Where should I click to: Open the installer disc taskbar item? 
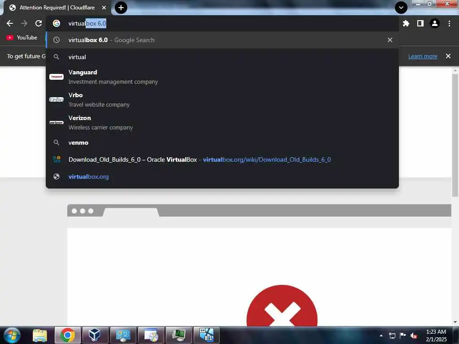click(151, 335)
